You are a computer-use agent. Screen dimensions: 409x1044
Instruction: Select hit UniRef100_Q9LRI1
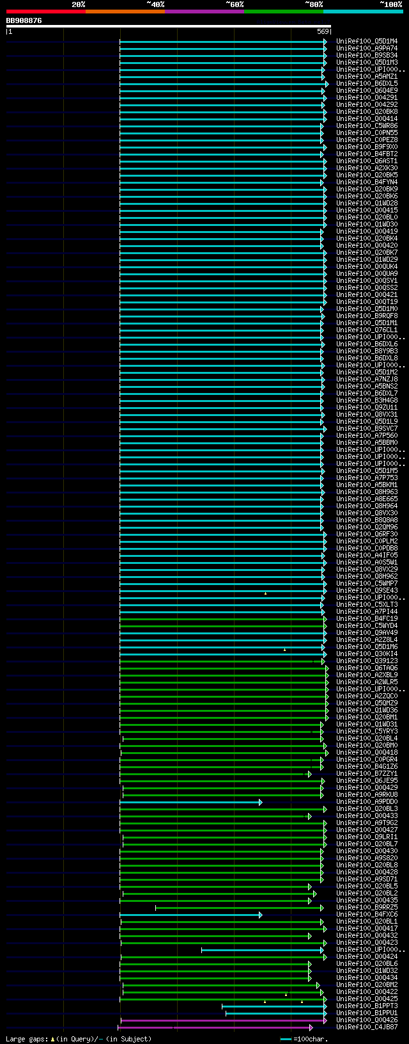pyautogui.click(x=367, y=837)
